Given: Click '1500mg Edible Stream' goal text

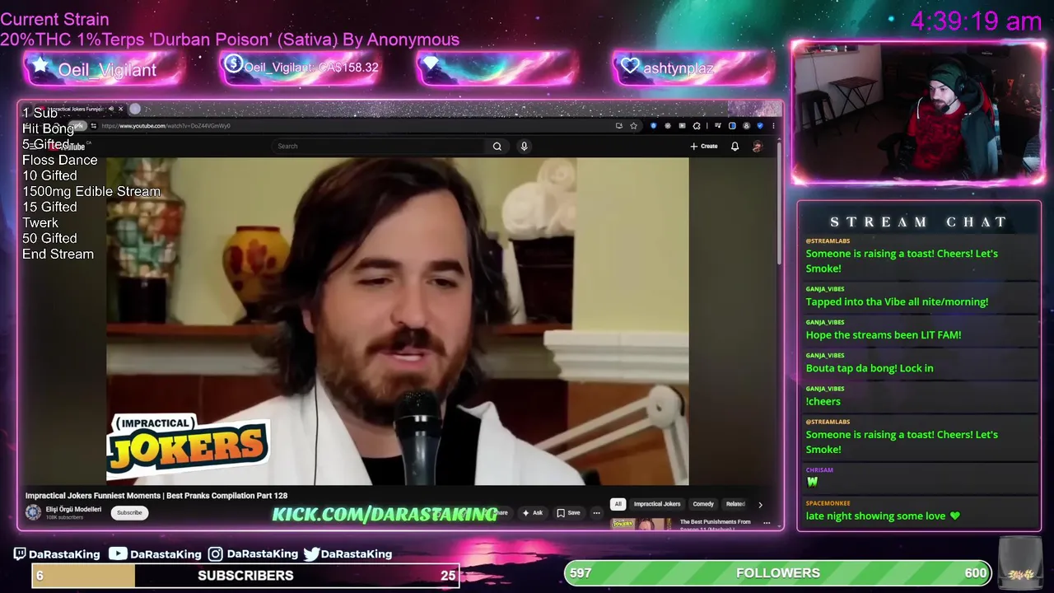Looking at the screenshot, I should 91,191.
